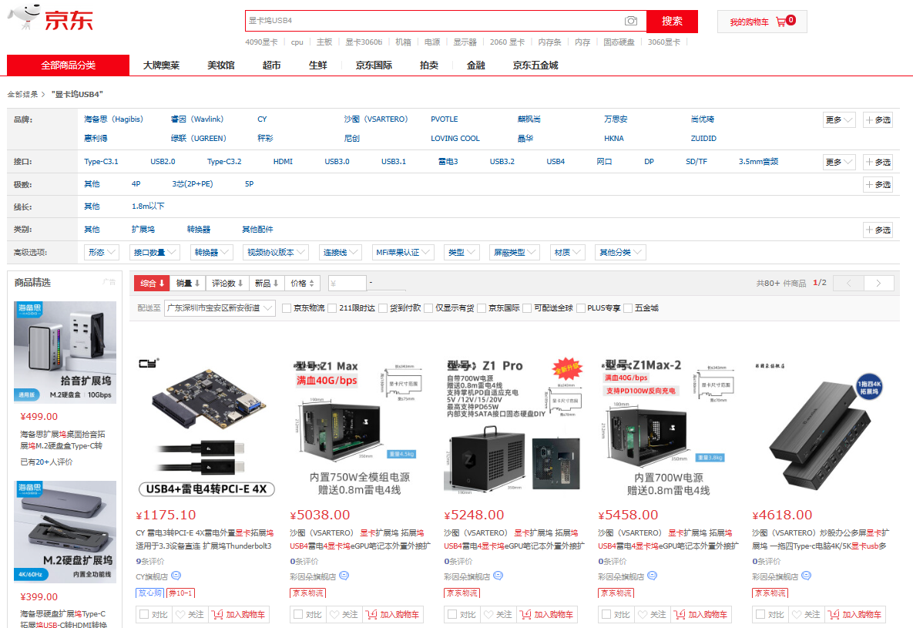
Task: Open the Z1 Pro product image
Action: click(514, 427)
